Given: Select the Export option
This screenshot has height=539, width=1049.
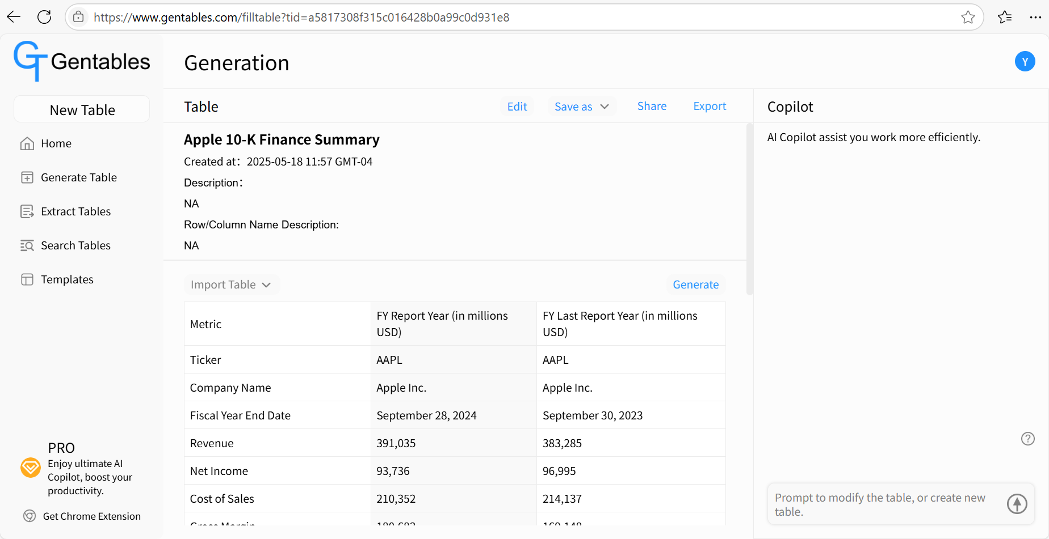Looking at the screenshot, I should (710, 106).
